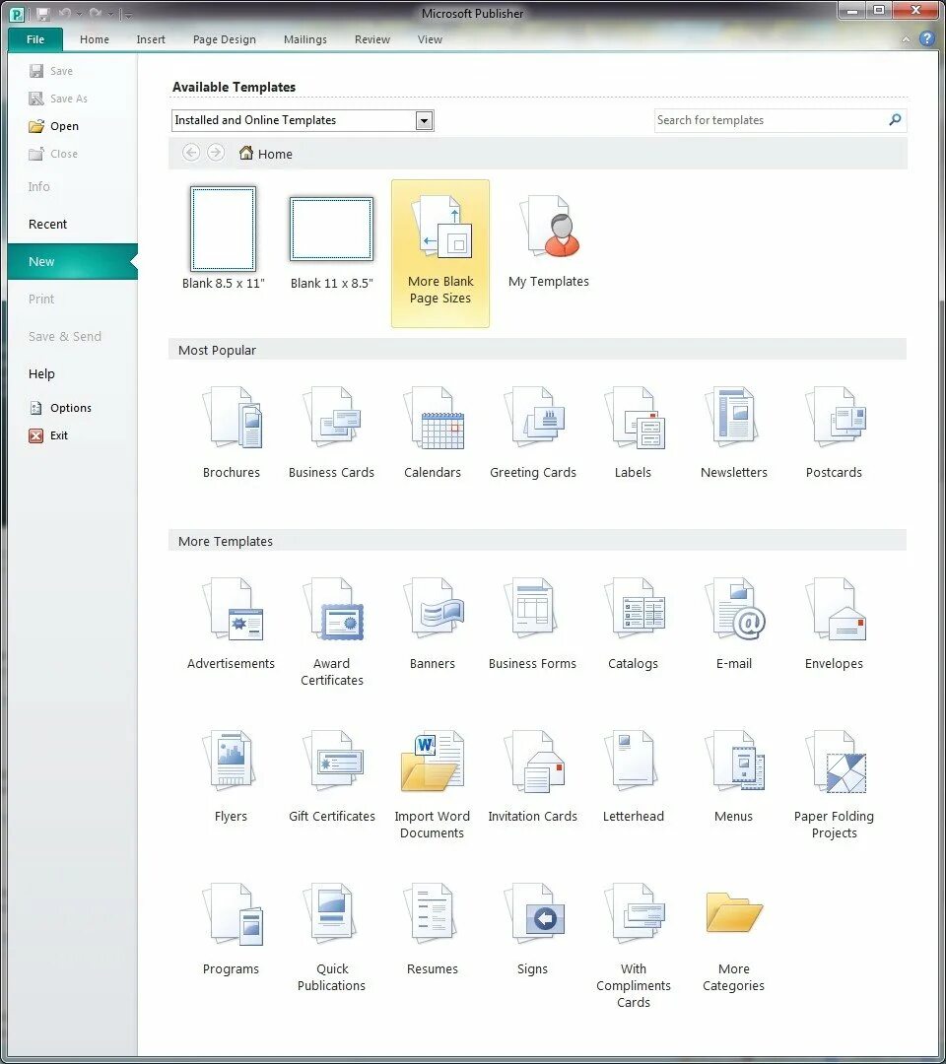Open the Quick Publications templates
This screenshot has width=946, height=1064.
pos(331,938)
